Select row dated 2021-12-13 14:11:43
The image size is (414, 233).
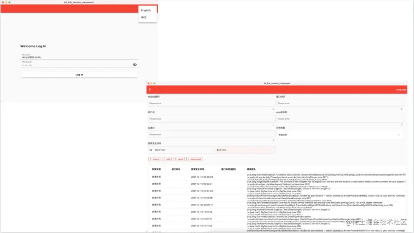(x=277, y=226)
